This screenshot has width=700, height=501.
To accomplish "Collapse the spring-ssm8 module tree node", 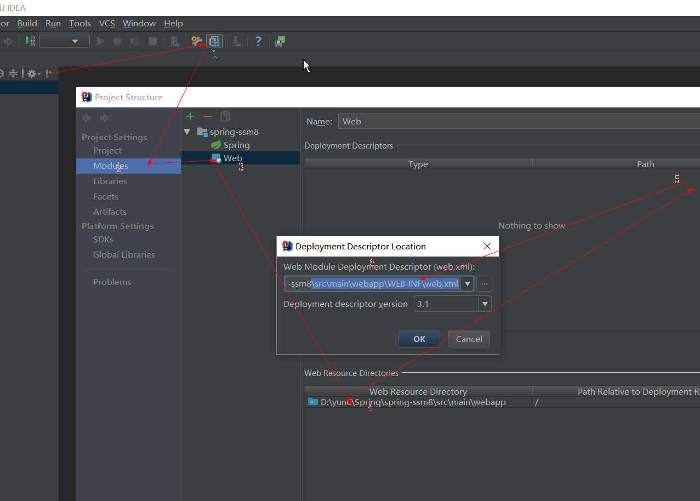I will click(187, 132).
